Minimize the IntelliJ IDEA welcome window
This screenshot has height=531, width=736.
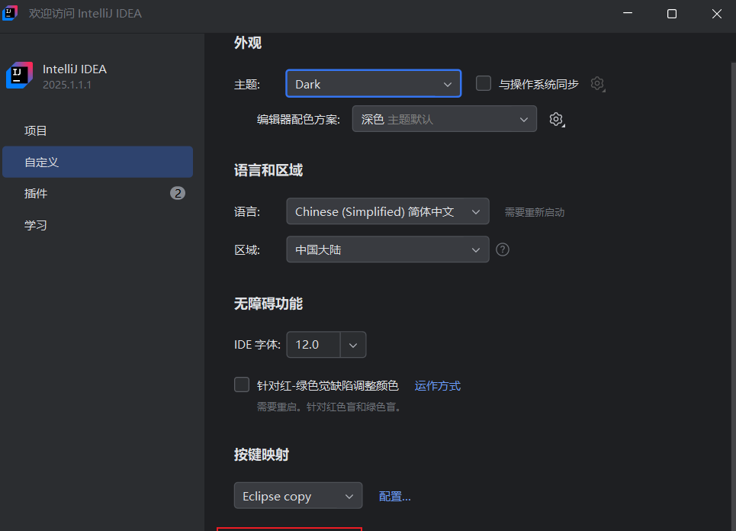click(628, 14)
